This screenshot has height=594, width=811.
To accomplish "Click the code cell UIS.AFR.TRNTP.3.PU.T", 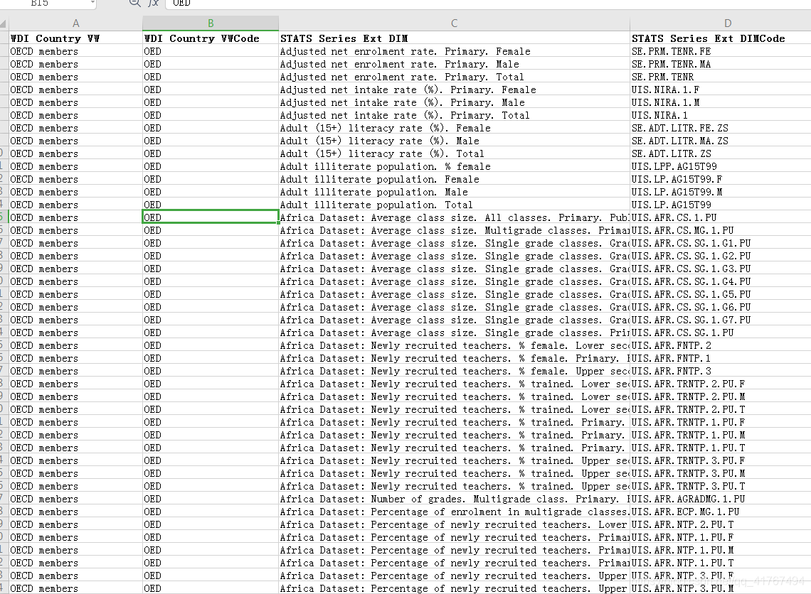I will 721,486.
